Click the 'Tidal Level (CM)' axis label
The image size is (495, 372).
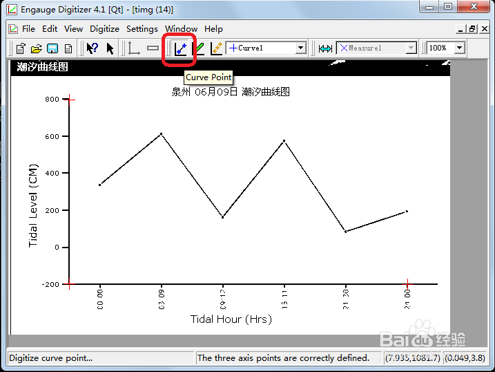tap(33, 206)
